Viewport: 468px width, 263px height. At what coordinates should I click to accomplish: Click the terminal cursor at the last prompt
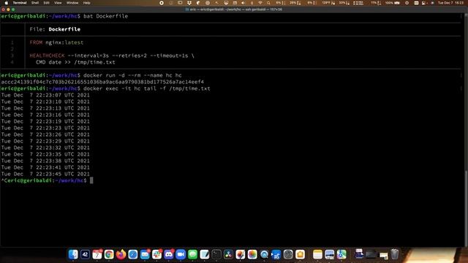(91, 180)
